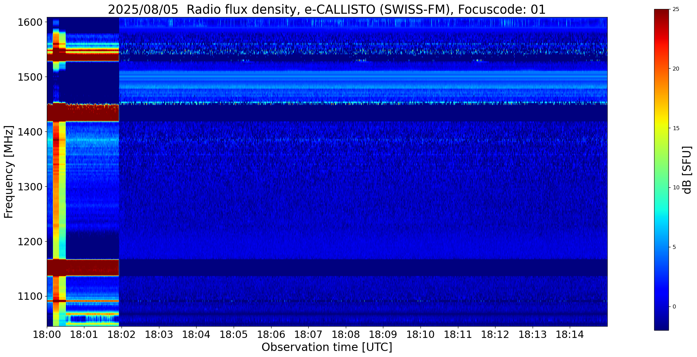Image resolution: width=697 pixels, height=357 pixels.
Task: Click the 18:13 time tick label
Action: coord(533,335)
